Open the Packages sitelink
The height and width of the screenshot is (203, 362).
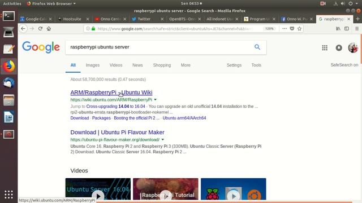pyautogui.click(x=101, y=118)
